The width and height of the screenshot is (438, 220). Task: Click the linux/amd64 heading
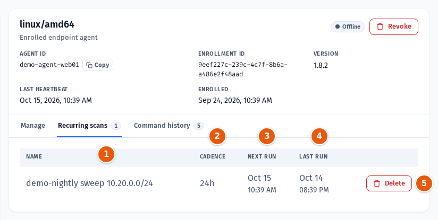tap(47, 24)
